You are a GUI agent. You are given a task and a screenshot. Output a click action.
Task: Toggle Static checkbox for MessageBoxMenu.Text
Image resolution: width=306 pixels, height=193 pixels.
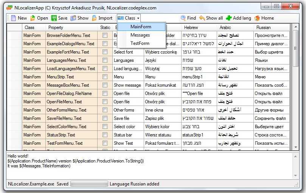(x=105, y=85)
